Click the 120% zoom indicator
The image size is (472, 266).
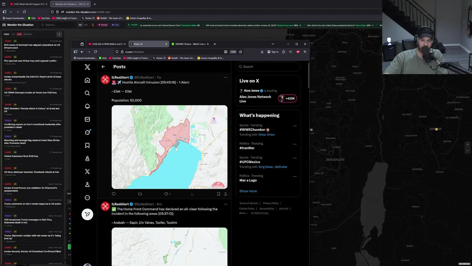click(x=233, y=52)
